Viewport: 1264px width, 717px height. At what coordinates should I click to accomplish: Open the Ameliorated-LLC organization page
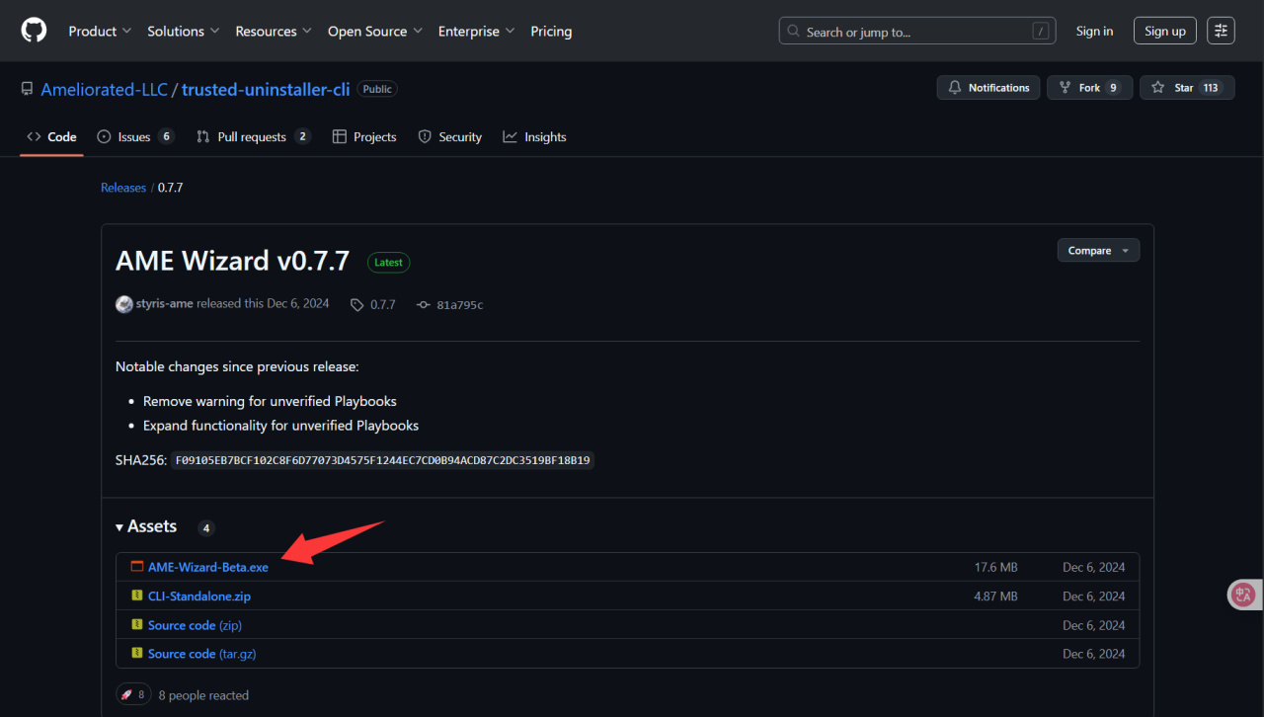105,89
